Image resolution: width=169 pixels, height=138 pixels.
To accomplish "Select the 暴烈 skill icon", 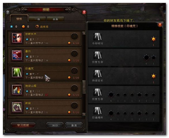I will (17, 55).
